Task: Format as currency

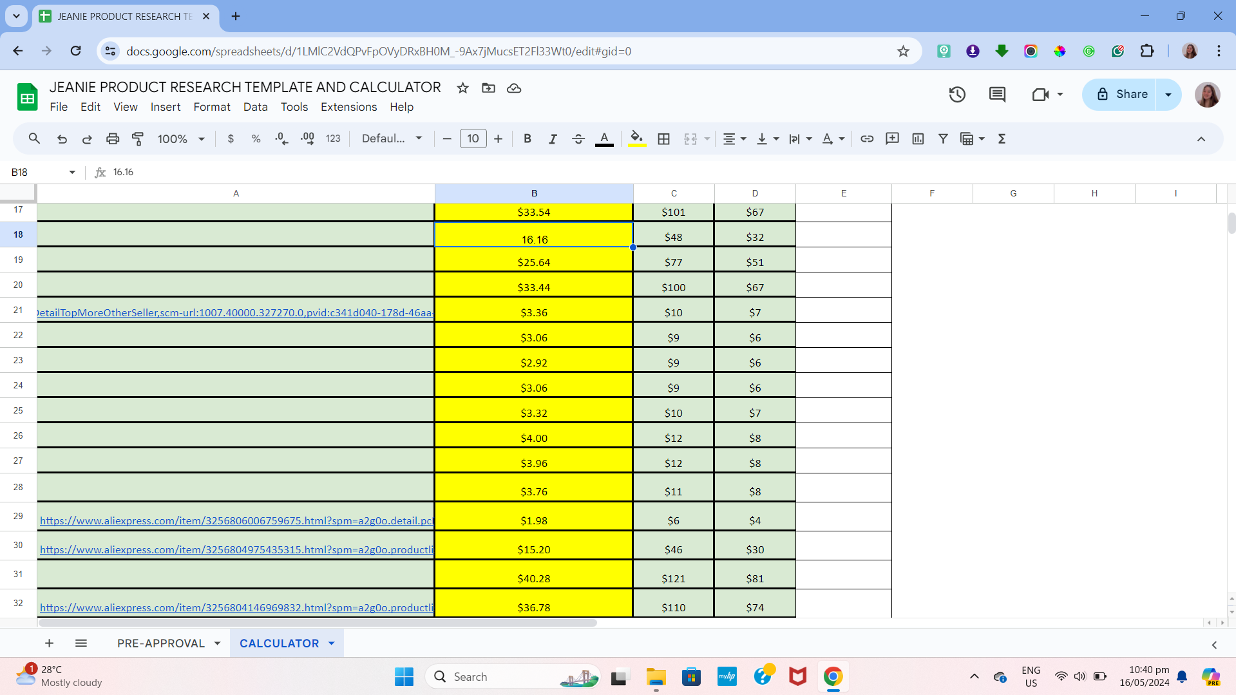Action: click(231, 138)
